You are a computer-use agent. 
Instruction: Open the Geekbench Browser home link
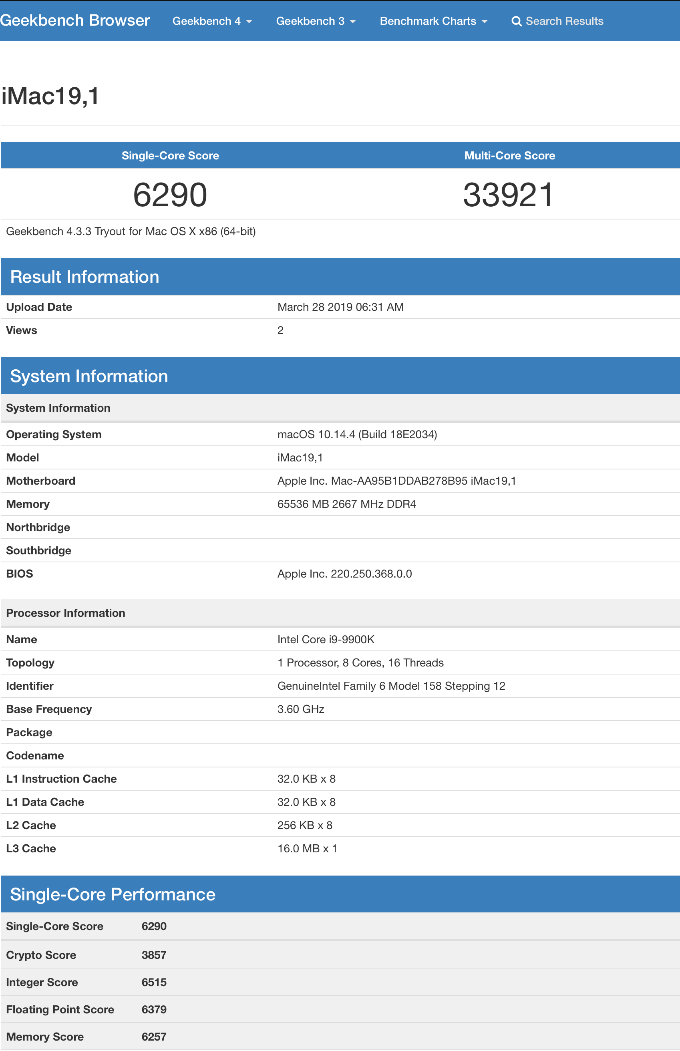[74, 20]
